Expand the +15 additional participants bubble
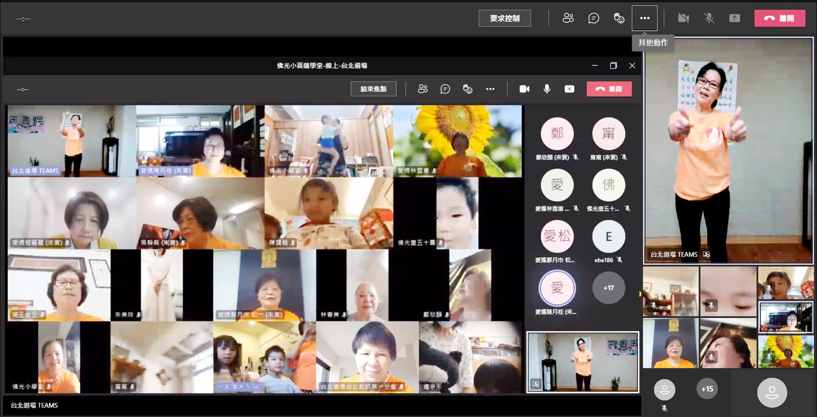The width and height of the screenshot is (817, 417). pyautogui.click(x=707, y=389)
